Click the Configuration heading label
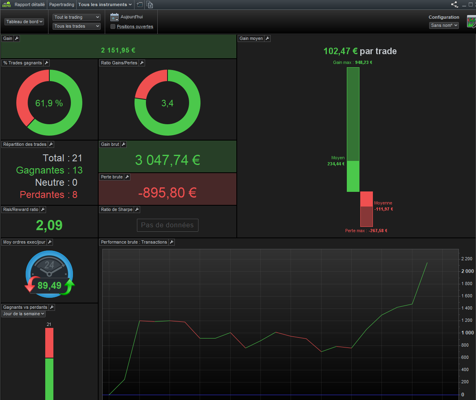 coord(444,17)
